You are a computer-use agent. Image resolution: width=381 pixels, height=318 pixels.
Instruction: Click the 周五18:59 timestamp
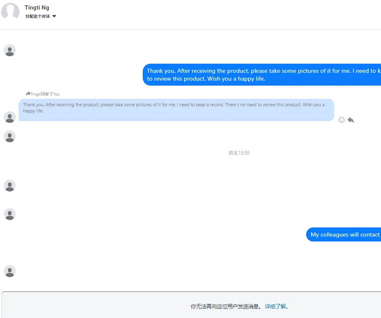coord(239,153)
